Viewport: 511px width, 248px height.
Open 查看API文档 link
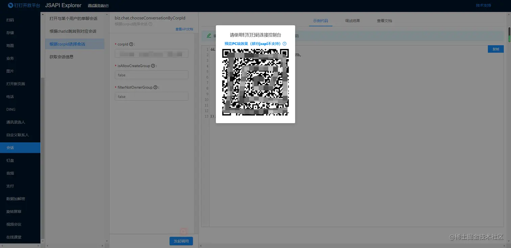click(184, 29)
